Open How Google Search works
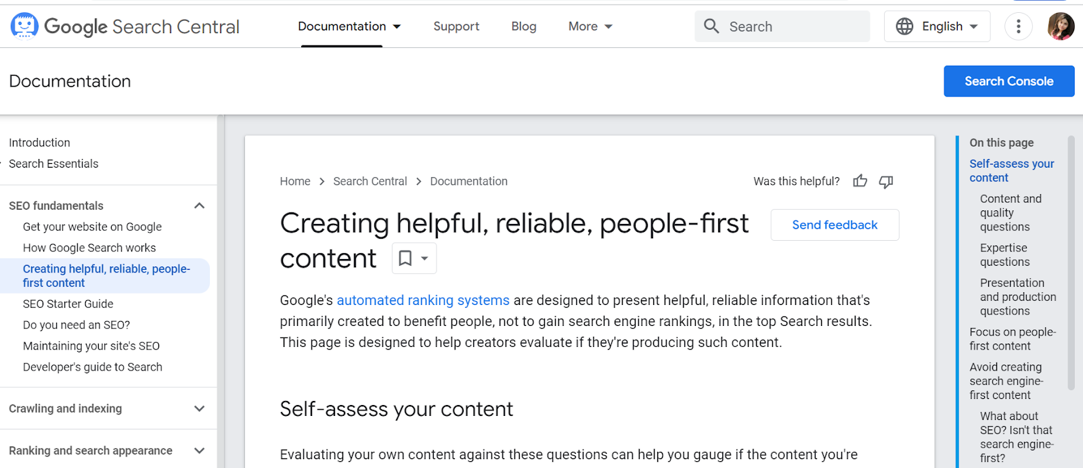 [x=89, y=248]
